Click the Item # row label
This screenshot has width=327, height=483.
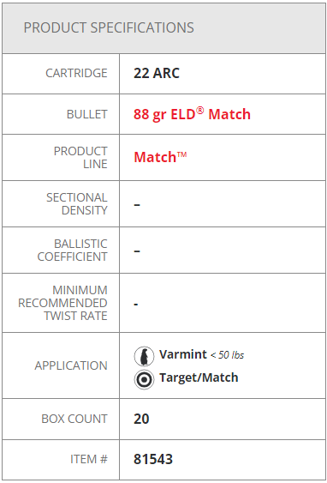pyautogui.click(x=89, y=459)
